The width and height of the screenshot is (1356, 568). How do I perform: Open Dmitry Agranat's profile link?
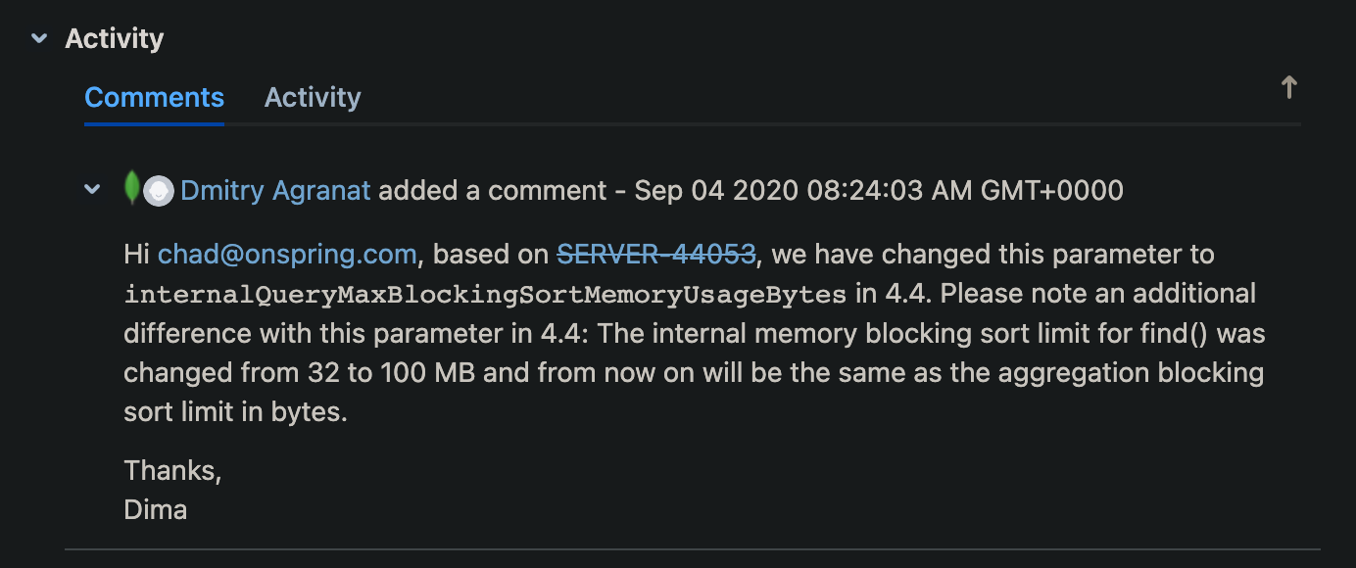275,190
